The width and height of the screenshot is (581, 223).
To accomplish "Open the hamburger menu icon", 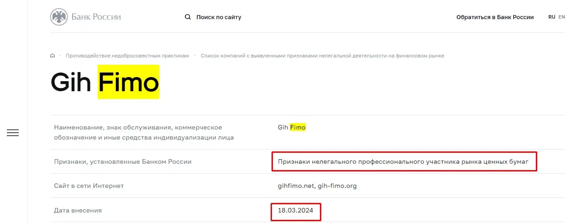I will [13, 133].
